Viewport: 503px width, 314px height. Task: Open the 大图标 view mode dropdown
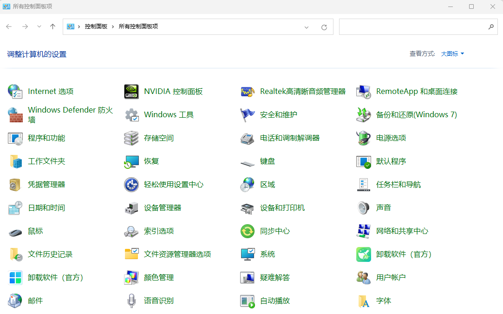coord(452,53)
